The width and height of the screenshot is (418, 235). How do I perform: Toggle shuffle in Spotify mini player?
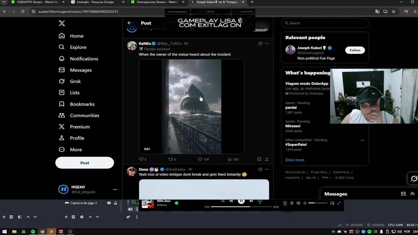click(222, 201)
